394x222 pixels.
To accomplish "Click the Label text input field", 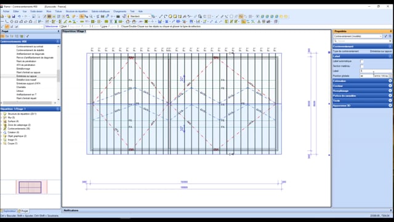I will point(376,71).
